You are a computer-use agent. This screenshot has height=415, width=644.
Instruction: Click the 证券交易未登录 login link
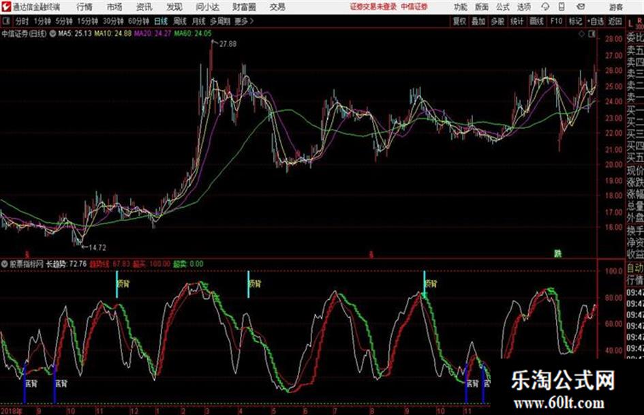[373, 7]
